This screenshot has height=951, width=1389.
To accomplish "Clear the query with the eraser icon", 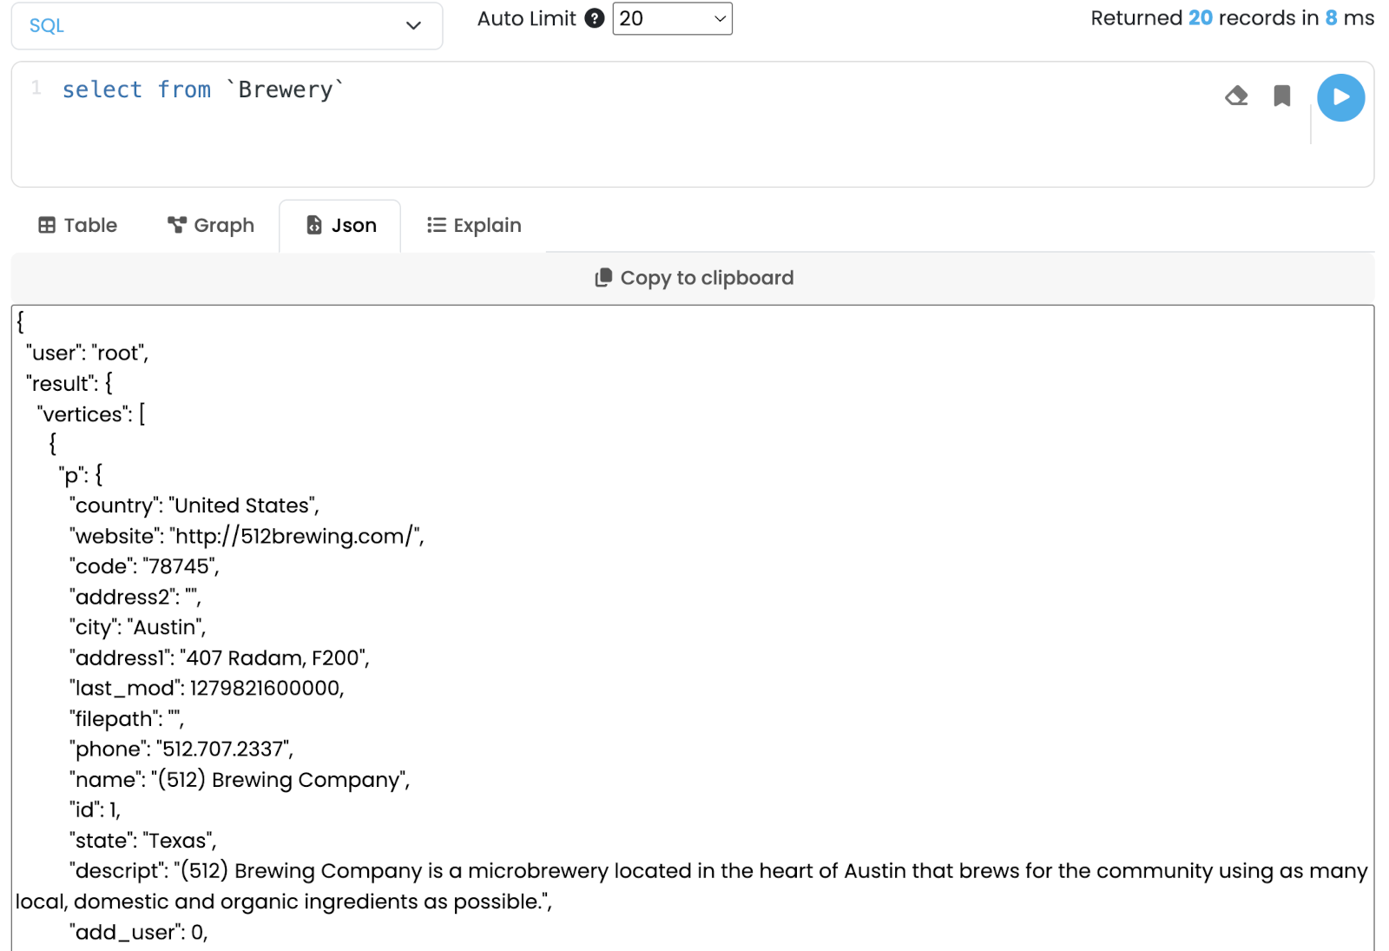I will pyautogui.click(x=1236, y=96).
